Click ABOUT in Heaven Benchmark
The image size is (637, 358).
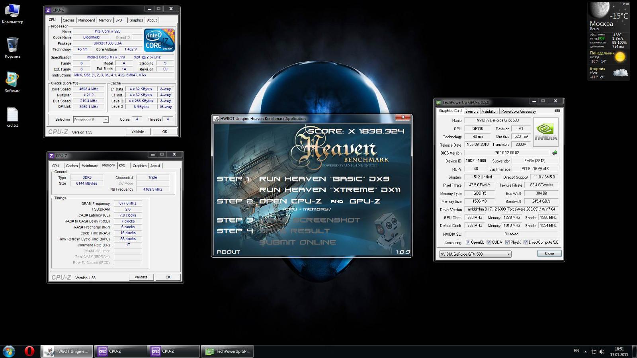coord(228,252)
